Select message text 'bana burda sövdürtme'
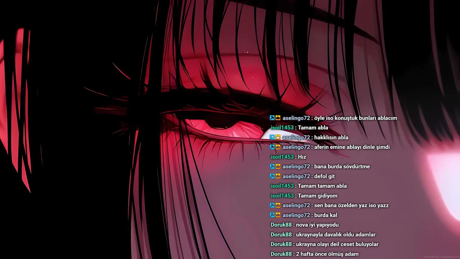This screenshot has width=460, height=259. pyautogui.click(x=342, y=167)
